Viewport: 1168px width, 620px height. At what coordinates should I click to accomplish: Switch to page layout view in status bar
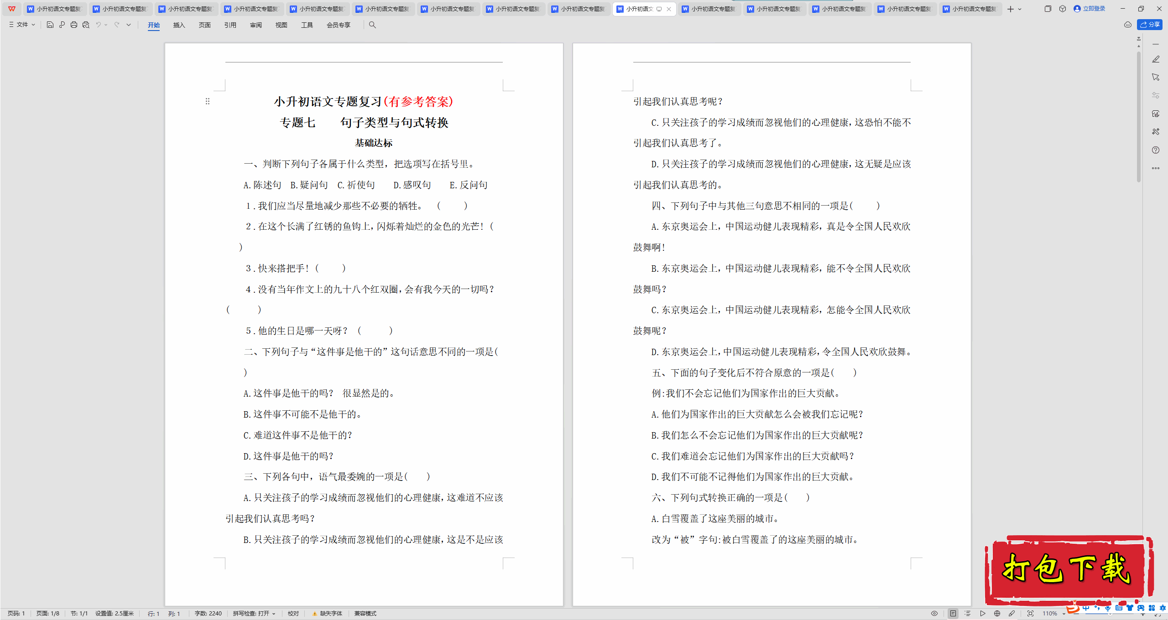[953, 614]
